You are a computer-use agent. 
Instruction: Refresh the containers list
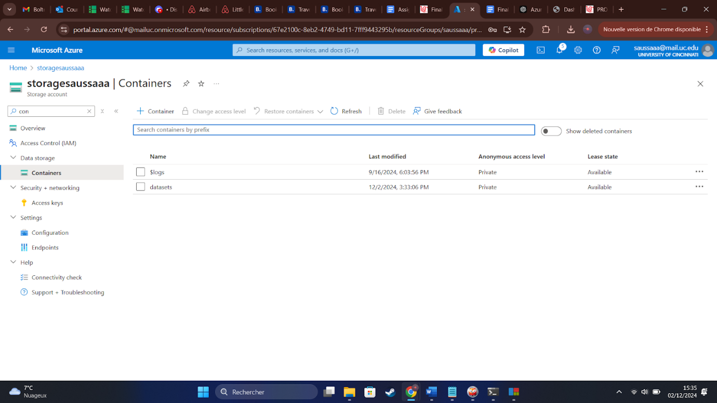tap(346, 111)
